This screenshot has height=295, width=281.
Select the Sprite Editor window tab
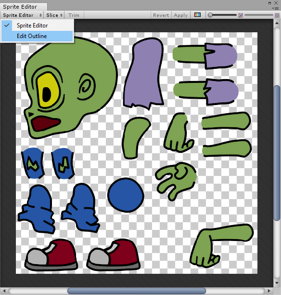pos(24,7)
